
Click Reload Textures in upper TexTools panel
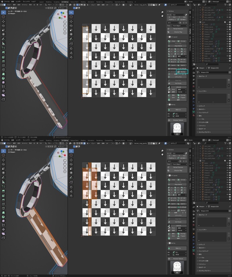click(177, 29)
